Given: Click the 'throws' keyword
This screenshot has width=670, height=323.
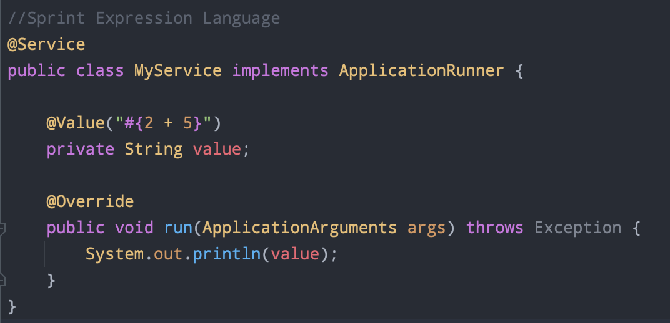Looking at the screenshot, I should 495,228.
